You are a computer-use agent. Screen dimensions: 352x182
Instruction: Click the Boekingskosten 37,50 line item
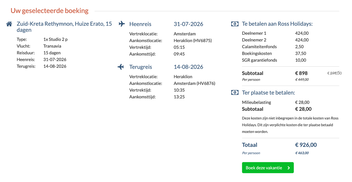click(x=274, y=53)
